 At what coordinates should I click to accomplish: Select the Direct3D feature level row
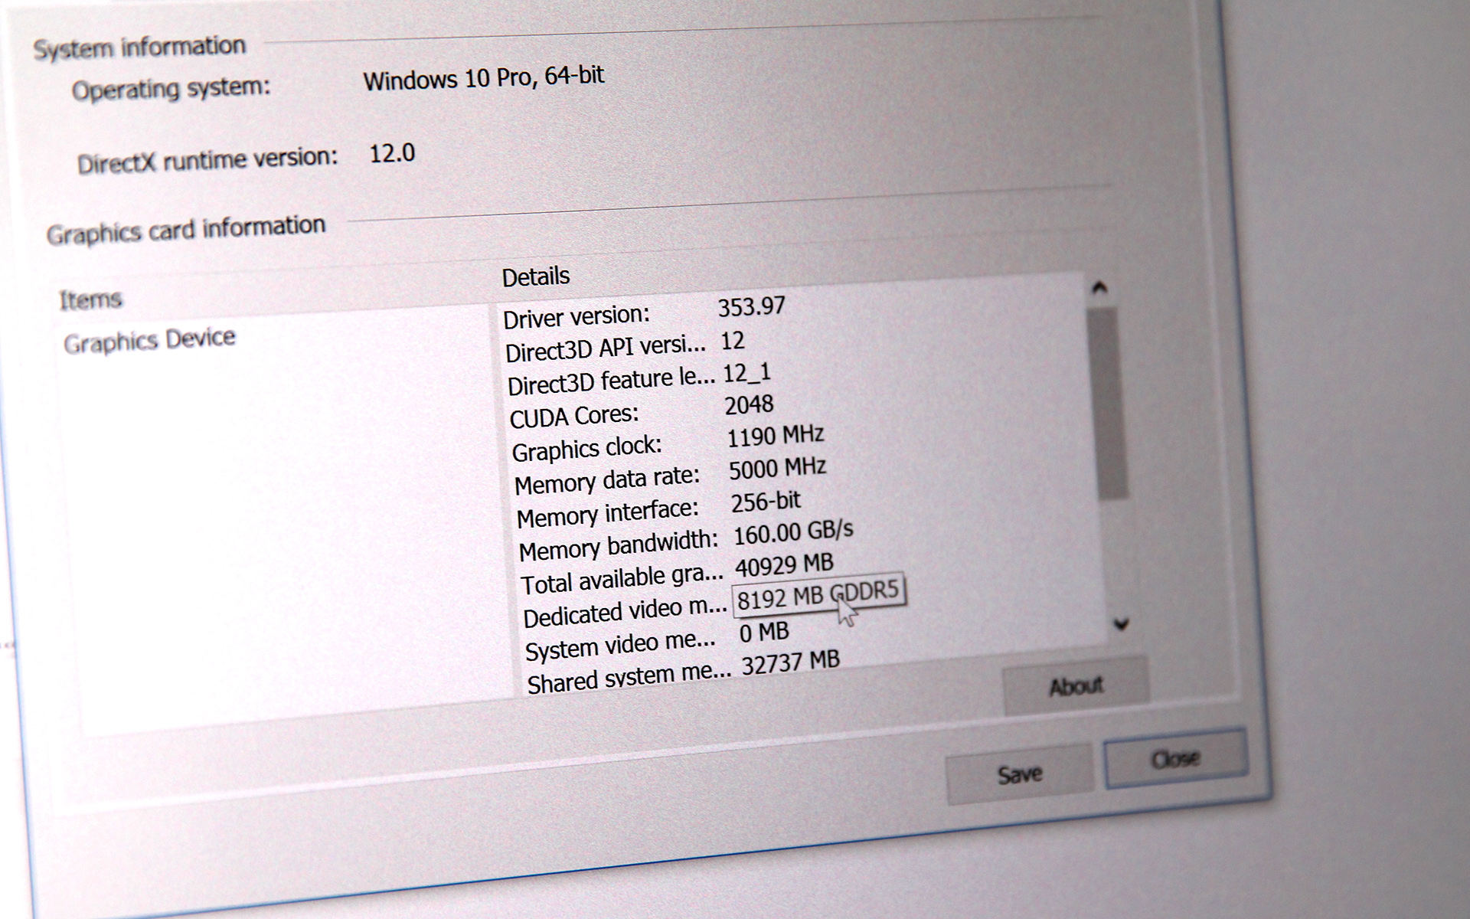coord(610,382)
